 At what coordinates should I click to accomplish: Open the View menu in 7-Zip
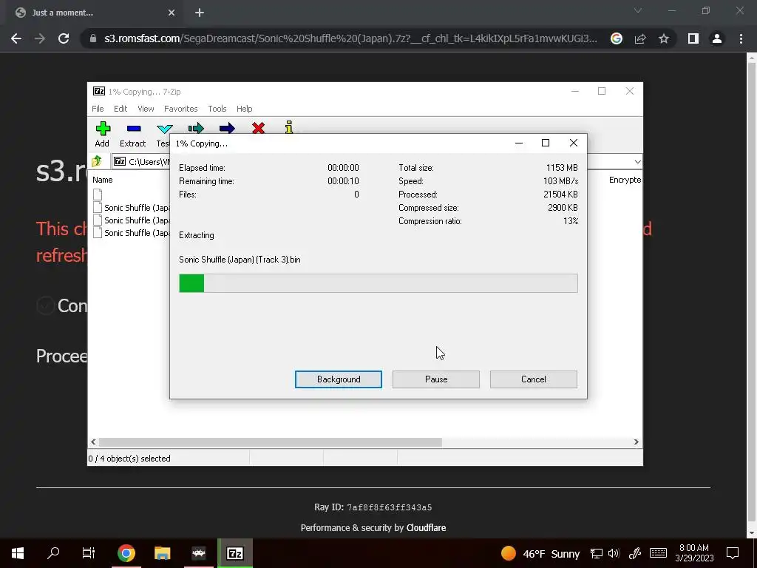click(x=146, y=109)
